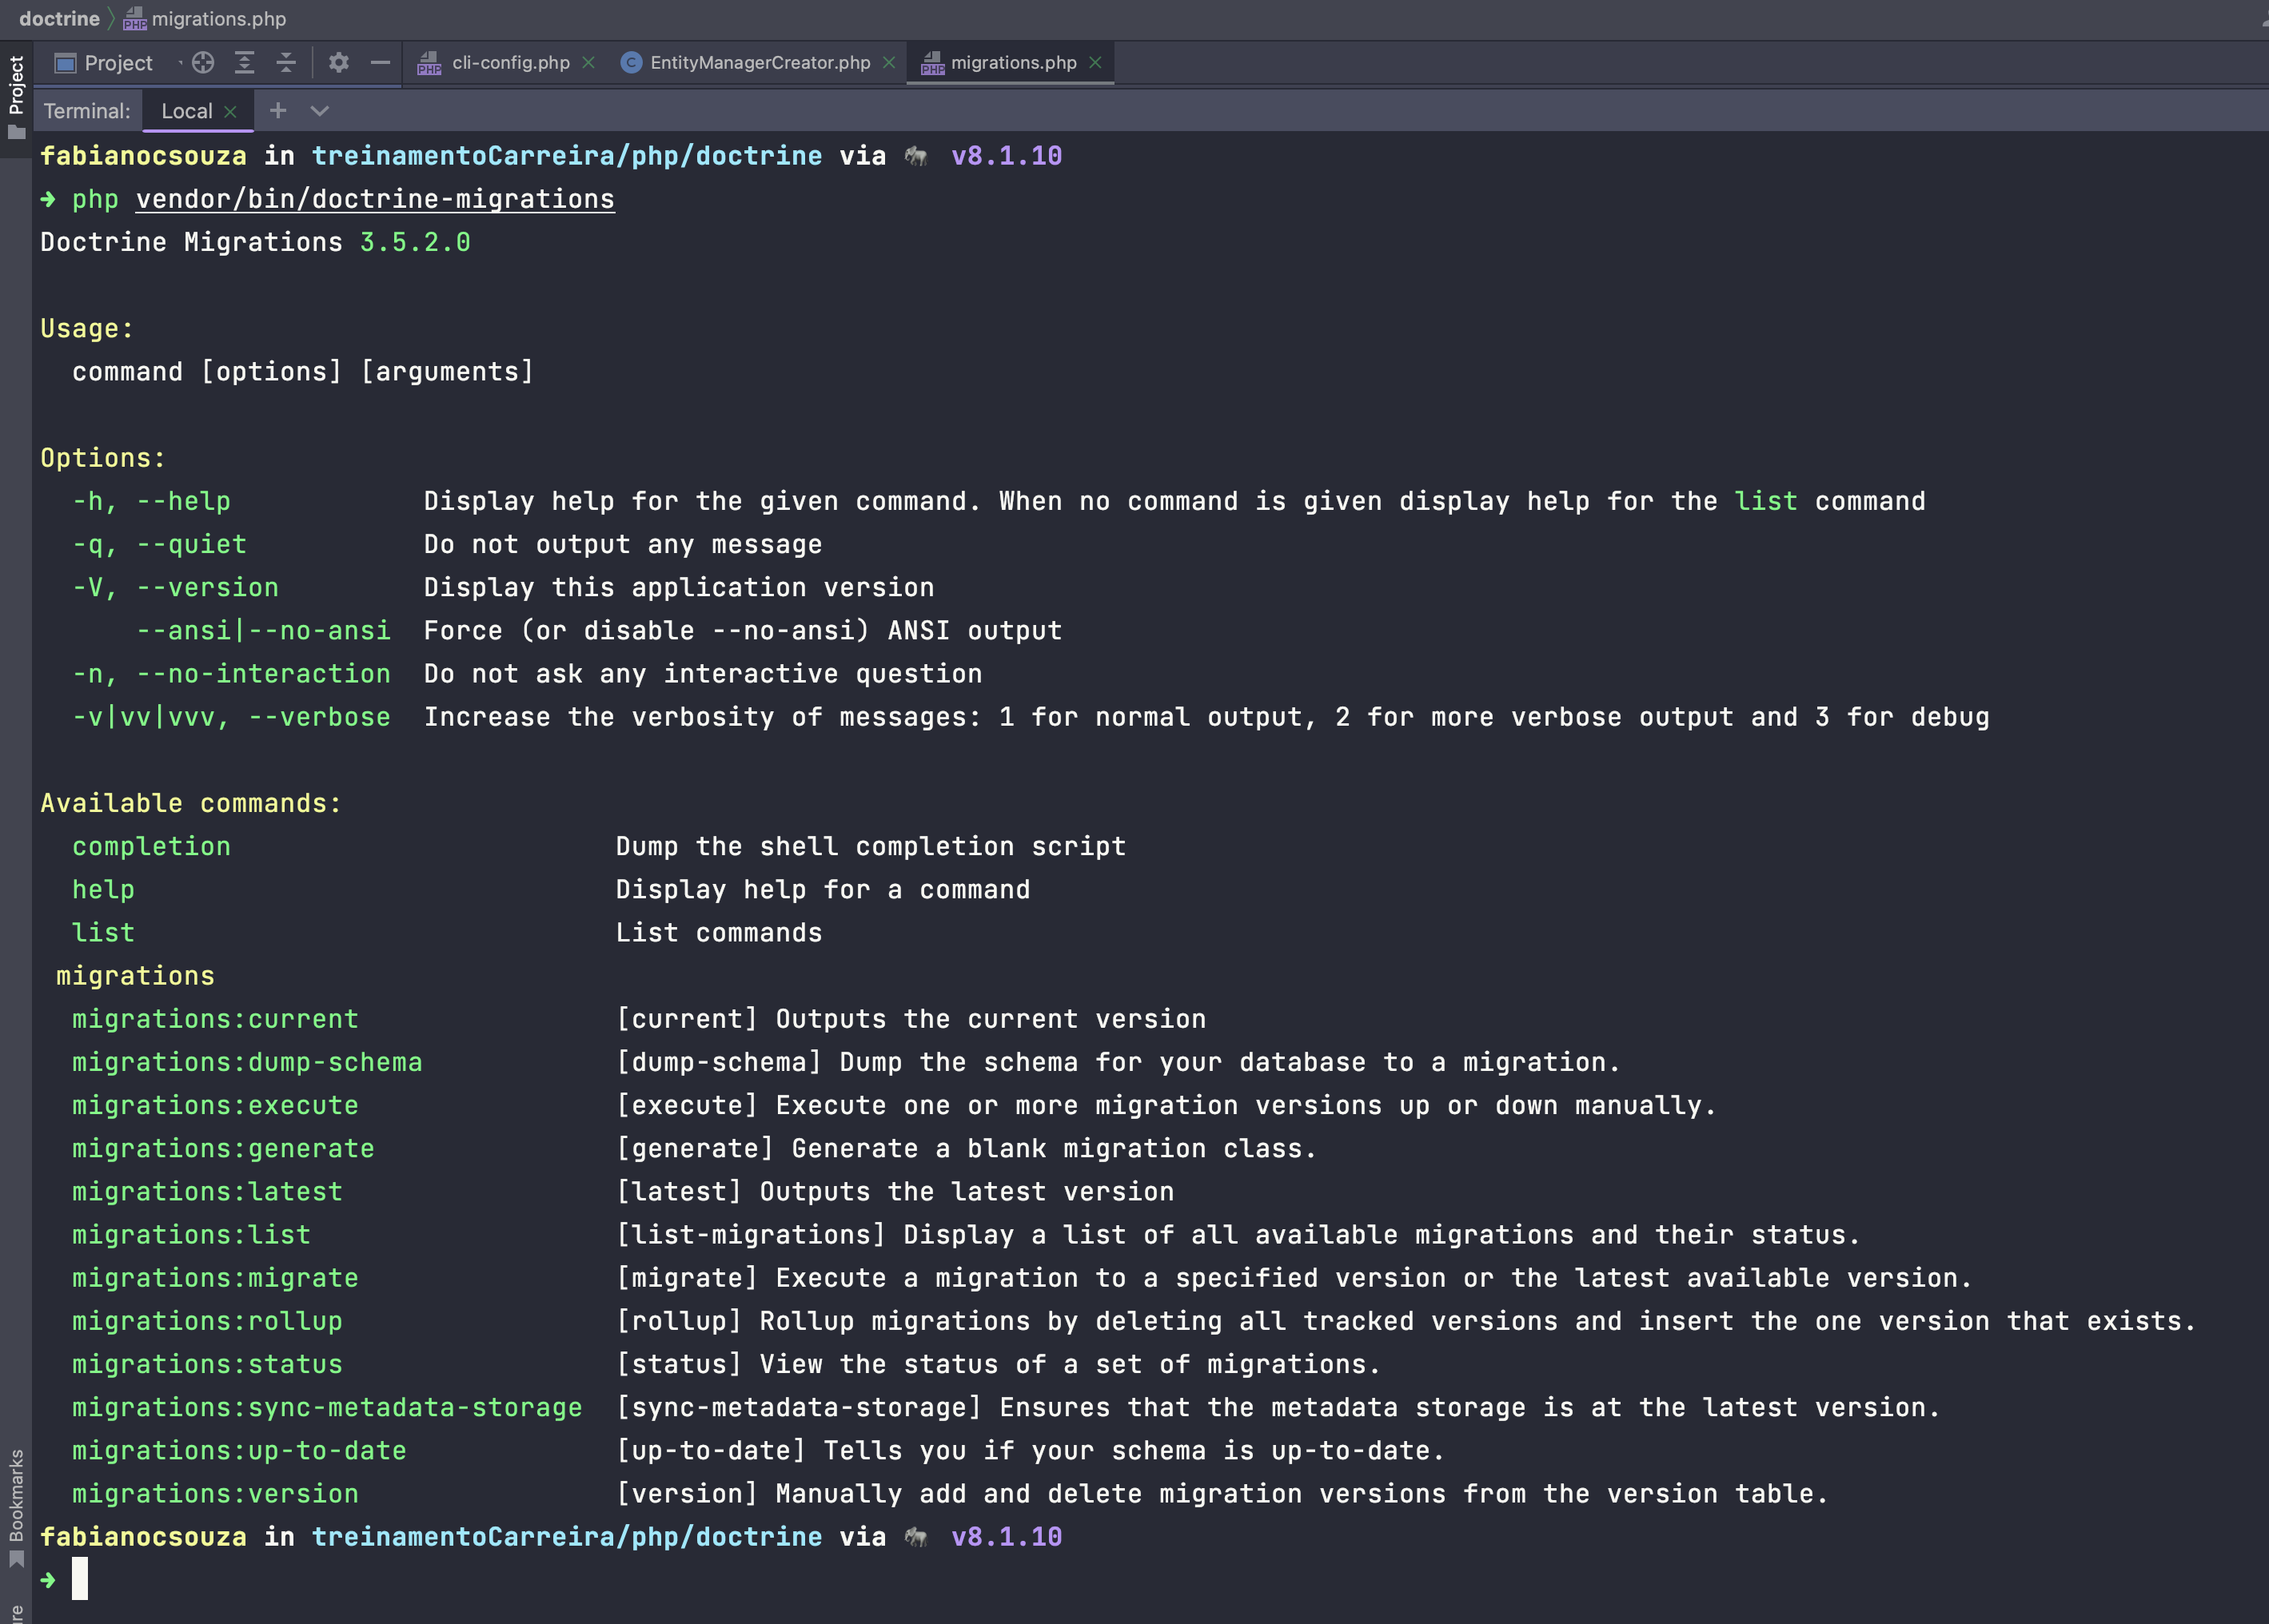2269x1624 pixels.
Task: Click the migrations:version command text
Action: click(215, 1493)
